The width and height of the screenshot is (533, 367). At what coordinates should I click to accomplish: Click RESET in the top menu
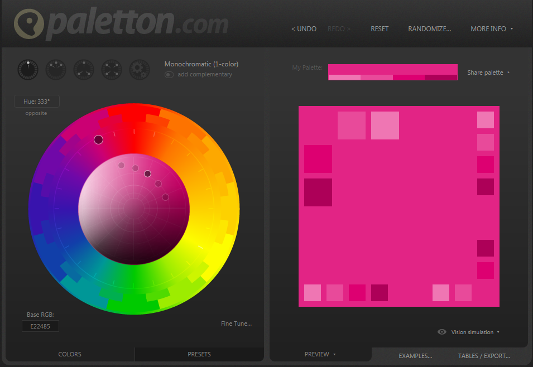380,29
